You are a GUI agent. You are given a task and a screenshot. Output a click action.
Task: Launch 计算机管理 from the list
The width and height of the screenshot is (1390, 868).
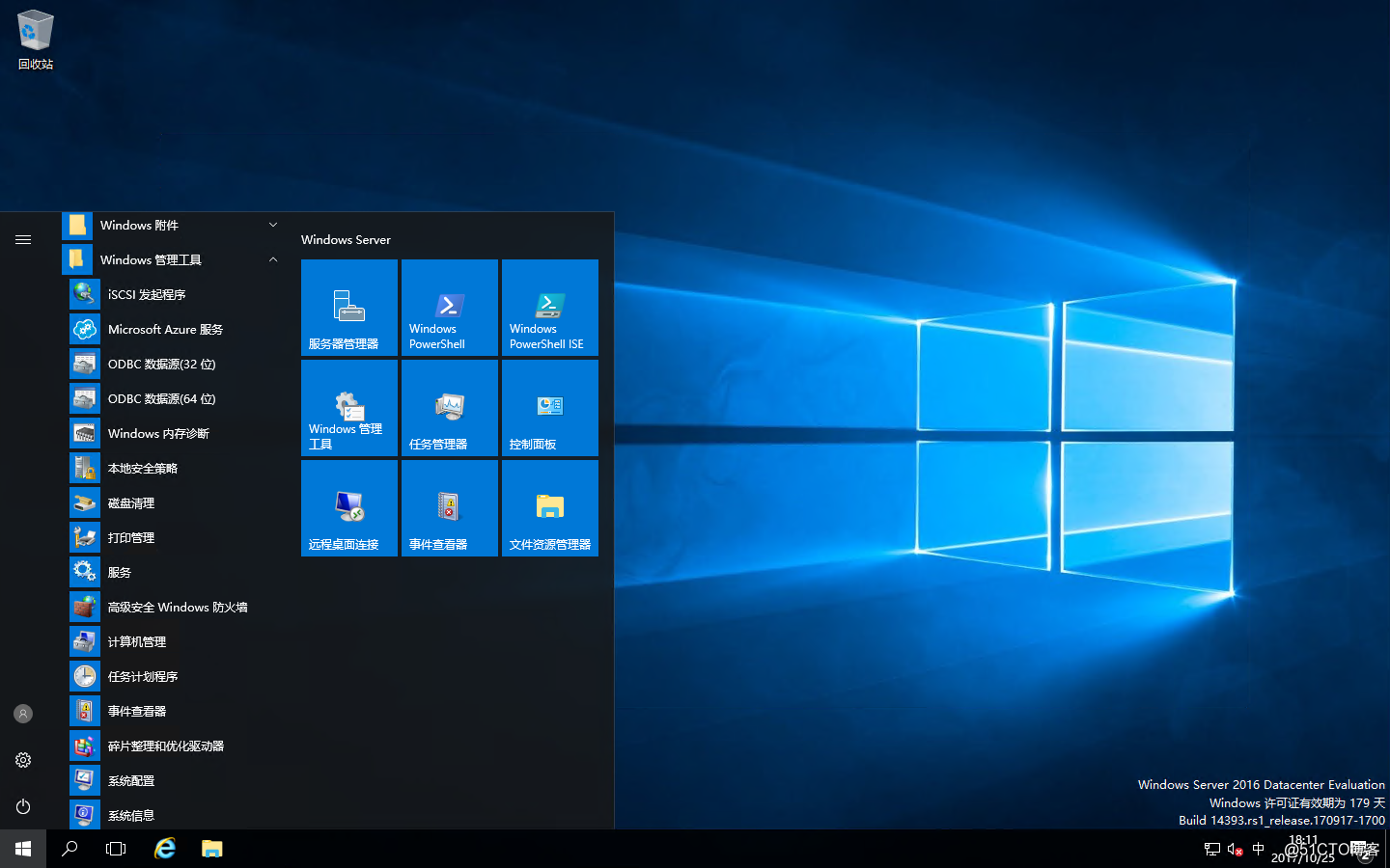pyautogui.click(x=176, y=641)
